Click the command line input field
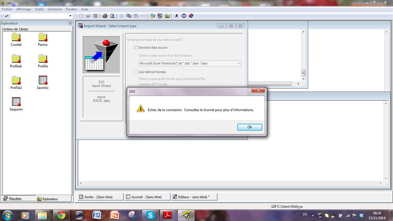 [40, 16]
